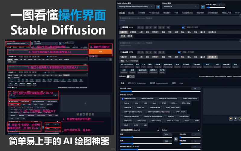Click the white tag color swatch
This screenshot has height=151, width=241.
pos(128,76)
